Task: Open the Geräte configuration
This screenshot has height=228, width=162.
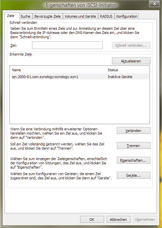Action: (x=134, y=175)
